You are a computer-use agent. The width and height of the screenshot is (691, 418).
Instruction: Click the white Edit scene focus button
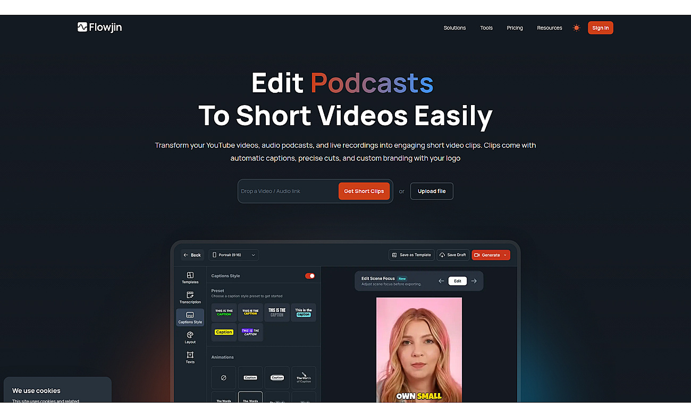tap(458, 281)
